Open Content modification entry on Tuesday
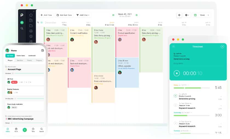The height and width of the screenshot is (139, 230). click(79, 42)
